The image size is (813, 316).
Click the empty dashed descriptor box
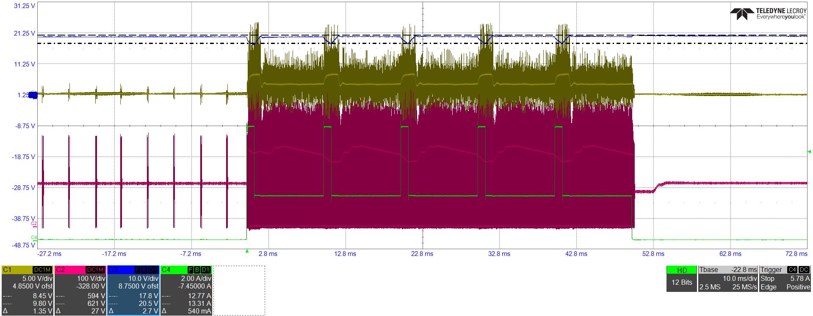(239, 291)
